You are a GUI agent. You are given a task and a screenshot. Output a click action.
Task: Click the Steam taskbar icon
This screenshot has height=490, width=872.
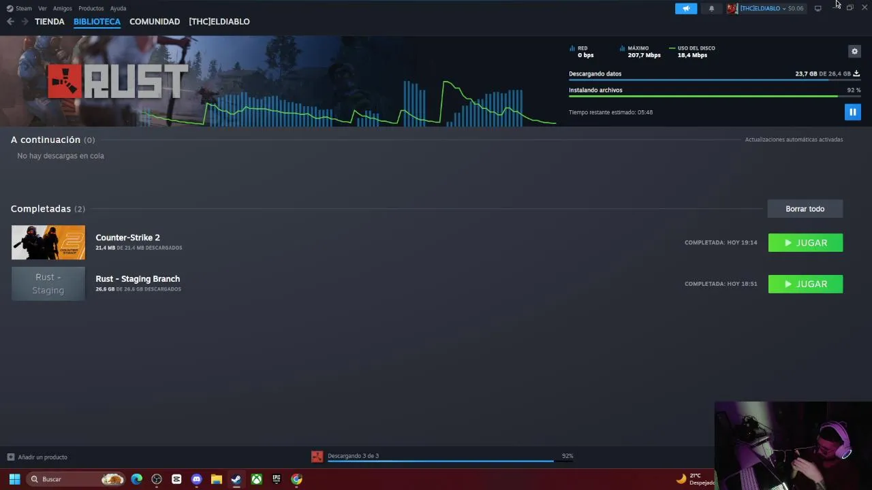pos(236,479)
